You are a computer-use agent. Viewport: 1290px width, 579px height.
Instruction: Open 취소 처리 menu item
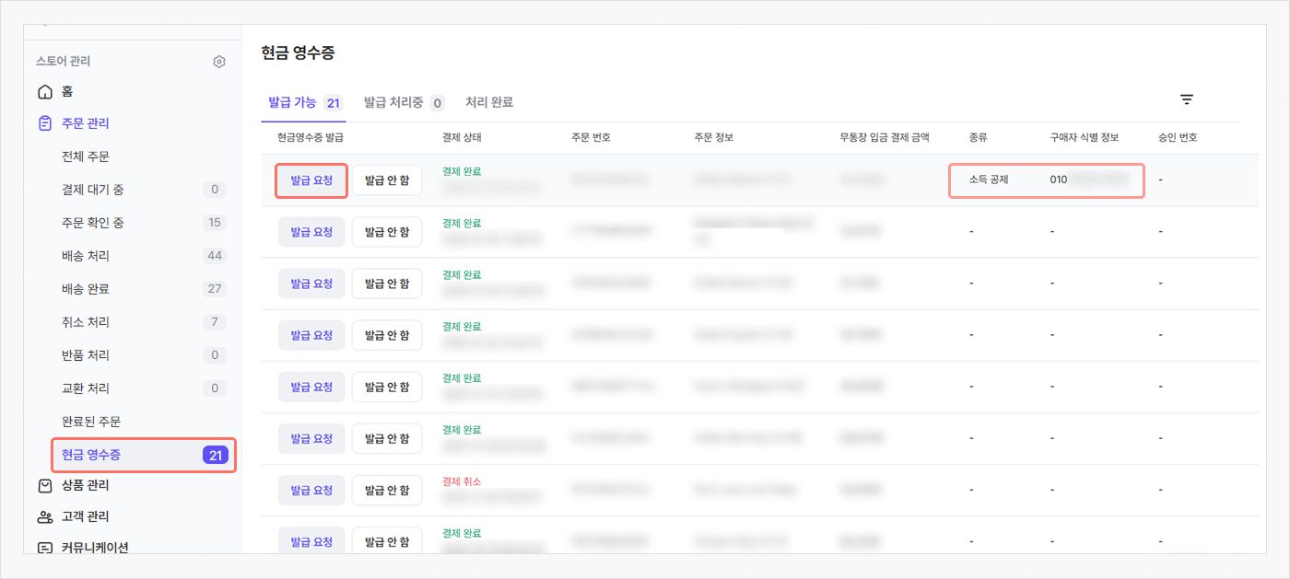coord(86,322)
